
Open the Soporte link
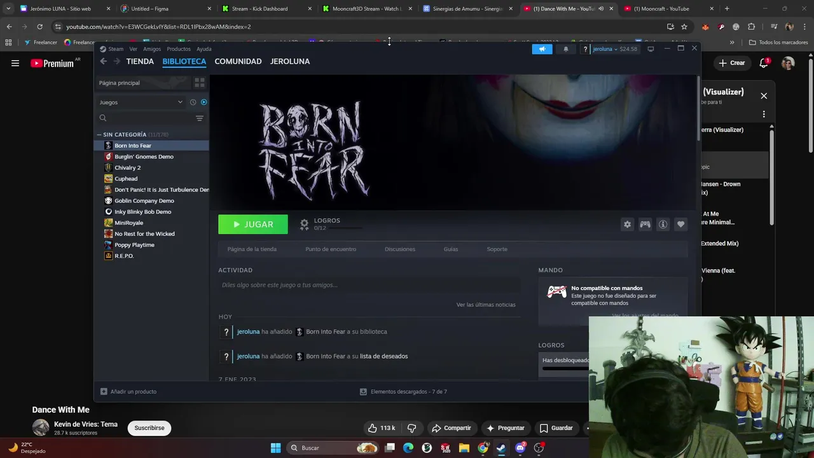tap(497, 249)
